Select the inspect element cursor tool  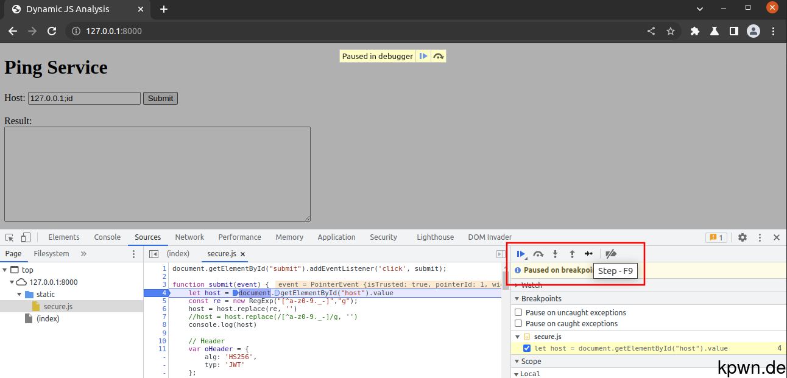(x=9, y=237)
